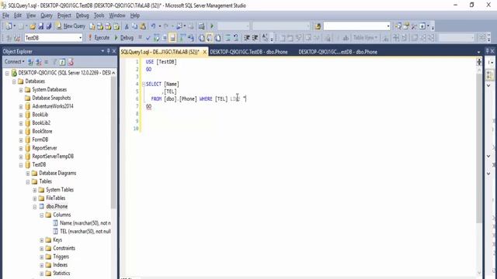
Task: Click the Decrease Indent icon
Action: pyautogui.click(x=247, y=38)
